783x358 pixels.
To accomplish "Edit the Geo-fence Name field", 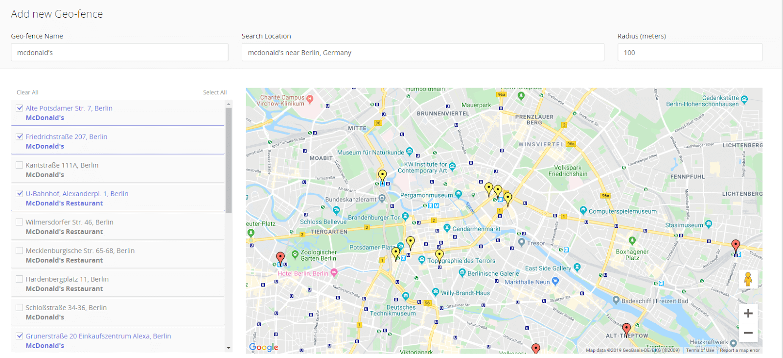I will tap(119, 52).
